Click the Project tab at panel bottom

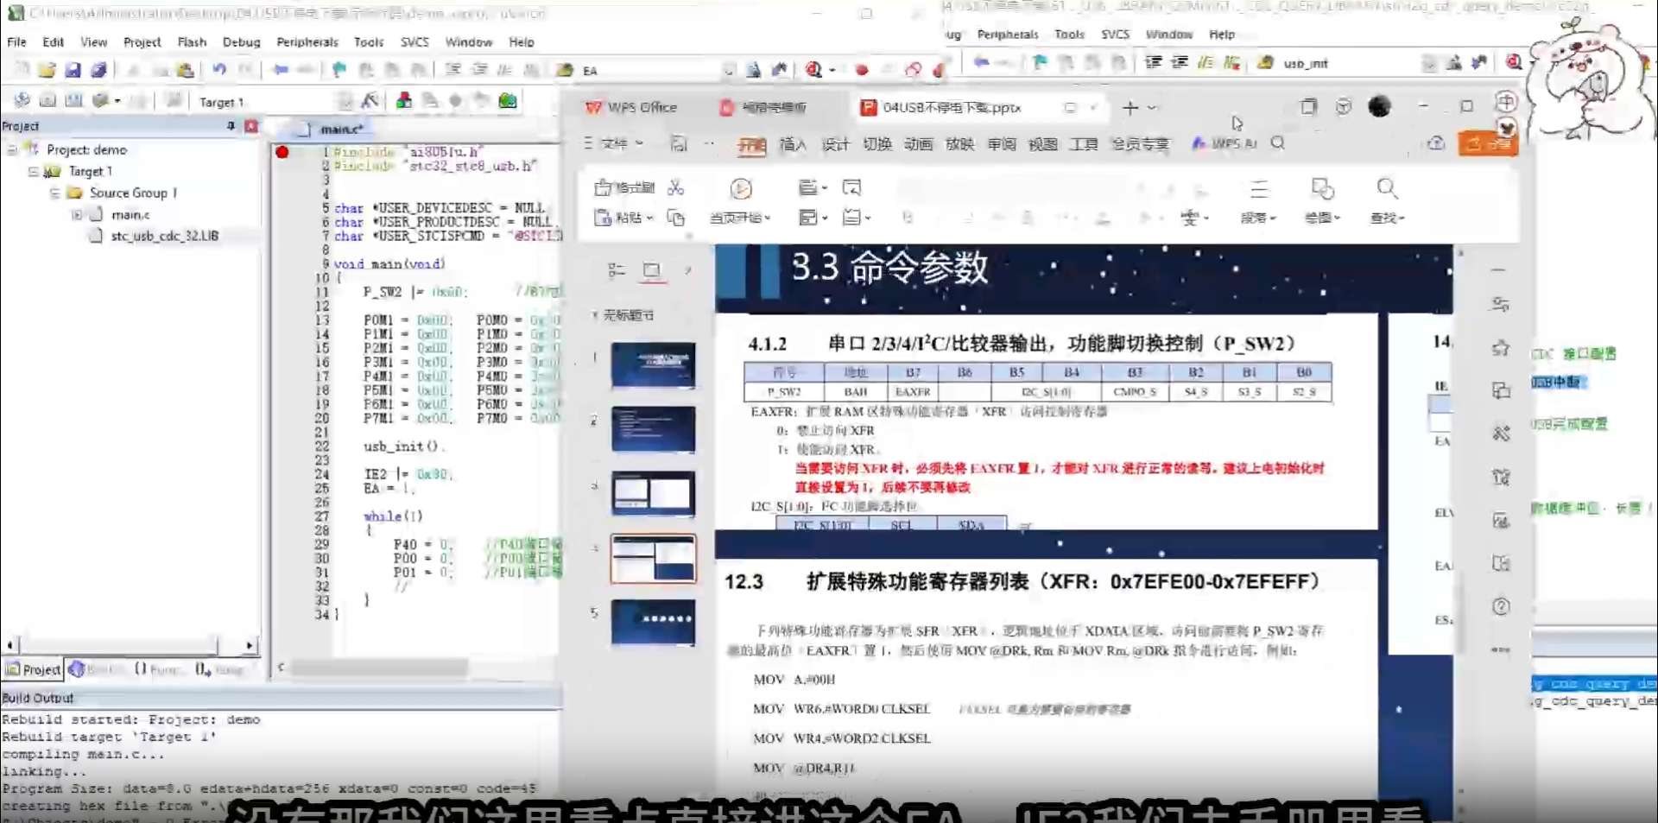pyautogui.click(x=34, y=669)
